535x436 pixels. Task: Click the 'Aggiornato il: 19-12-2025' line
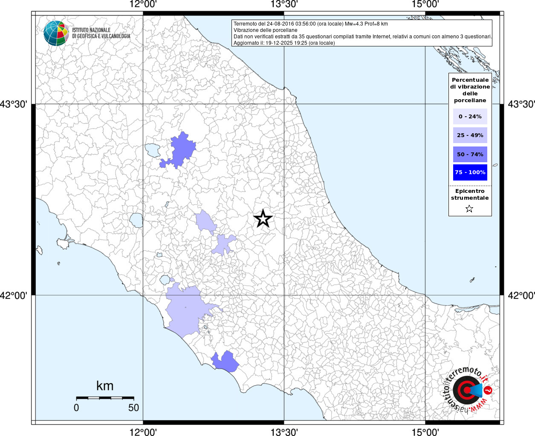point(284,43)
